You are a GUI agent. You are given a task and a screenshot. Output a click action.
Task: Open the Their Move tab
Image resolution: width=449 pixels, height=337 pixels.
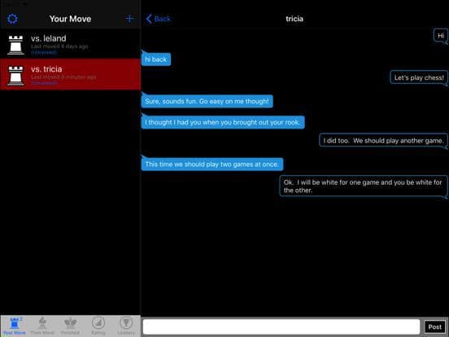point(42,326)
